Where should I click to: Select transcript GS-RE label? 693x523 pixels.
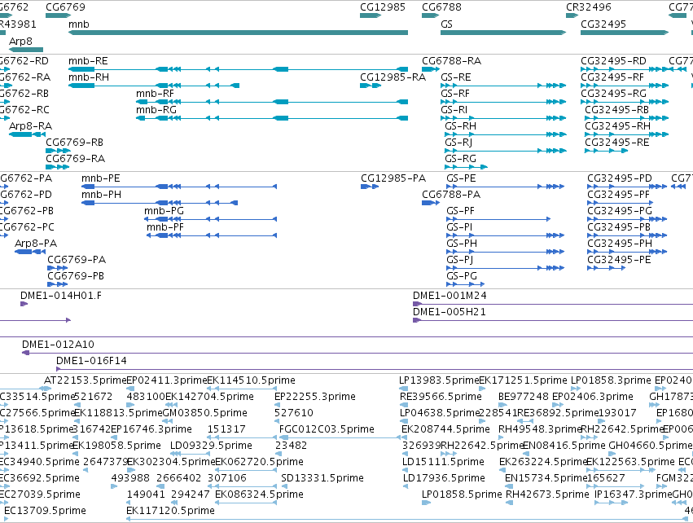[456, 77]
